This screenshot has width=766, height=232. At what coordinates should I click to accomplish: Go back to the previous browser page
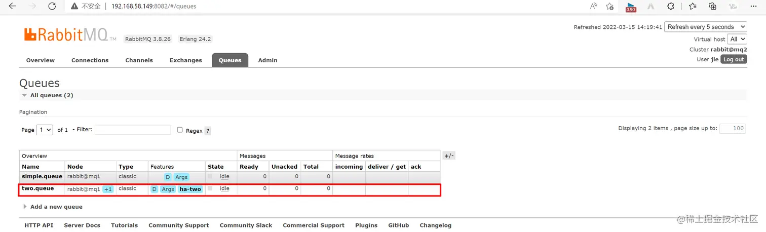(12, 6)
